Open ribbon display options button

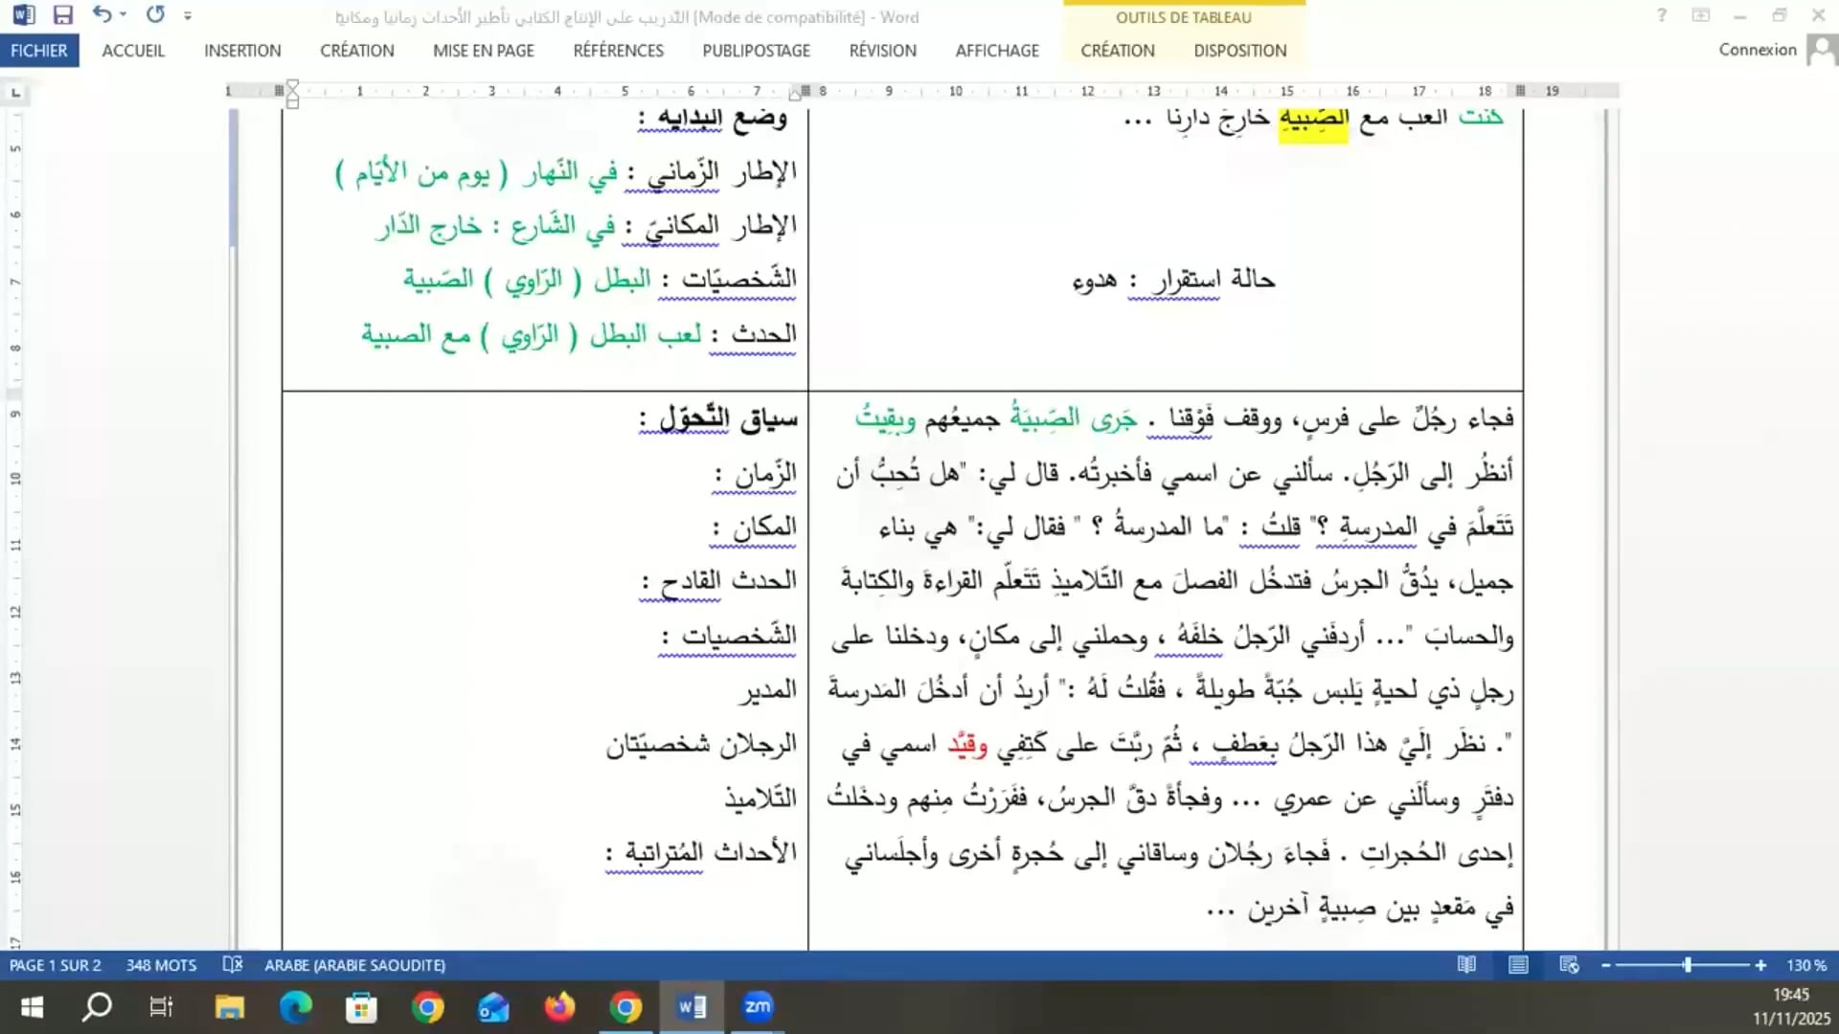(x=1701, y=15)
